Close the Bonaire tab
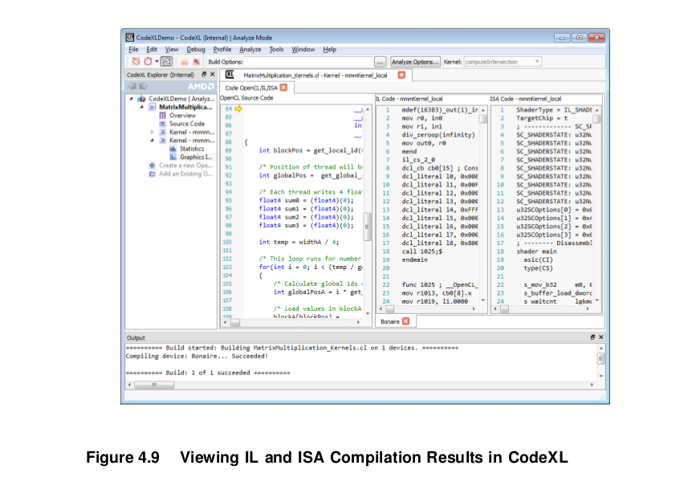The image size is (688, 498). click(x=406, y=321)
